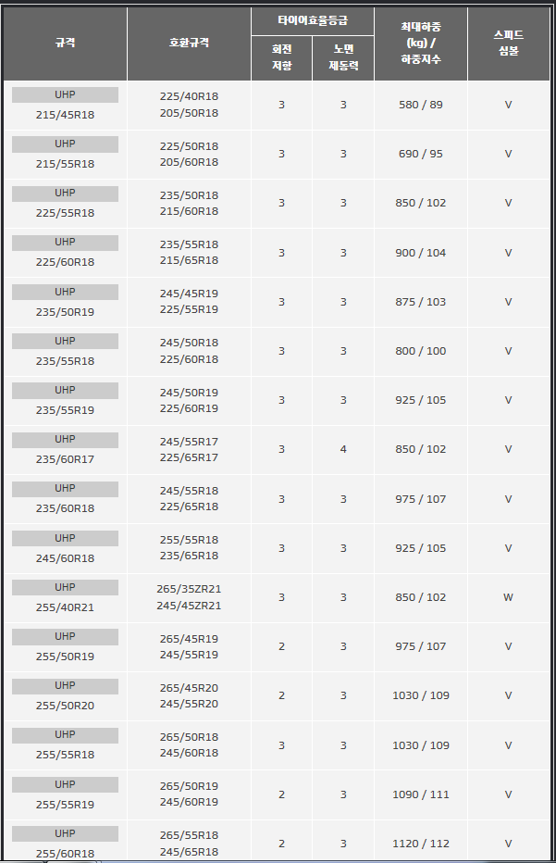The height and width of the screenshot is (863, 556).
Task: Select compatible size 265/35ZR21
Action: [x=189, y=589]
